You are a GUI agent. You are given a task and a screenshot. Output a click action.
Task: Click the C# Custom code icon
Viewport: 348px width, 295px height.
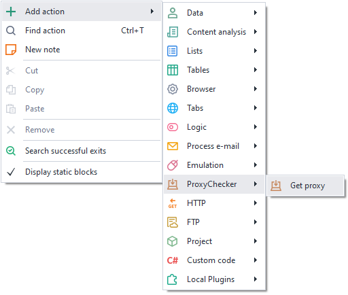[173, 260]
